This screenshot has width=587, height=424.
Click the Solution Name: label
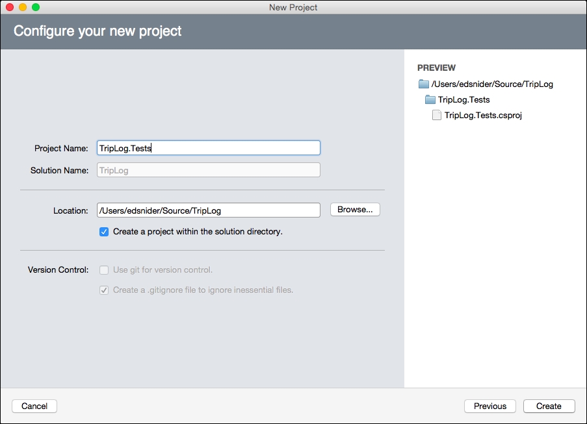click(60, 171)
